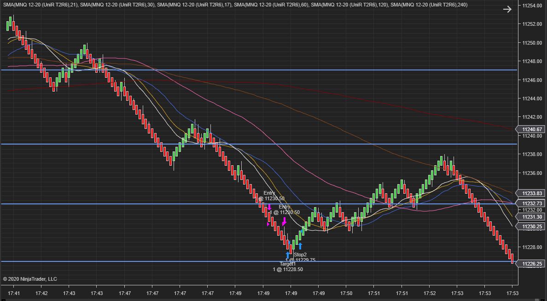Click the larger magenta down arrow under second Entry label
Image resolution: width=547 pixels, height=301 pixels.
click(284, 221)
